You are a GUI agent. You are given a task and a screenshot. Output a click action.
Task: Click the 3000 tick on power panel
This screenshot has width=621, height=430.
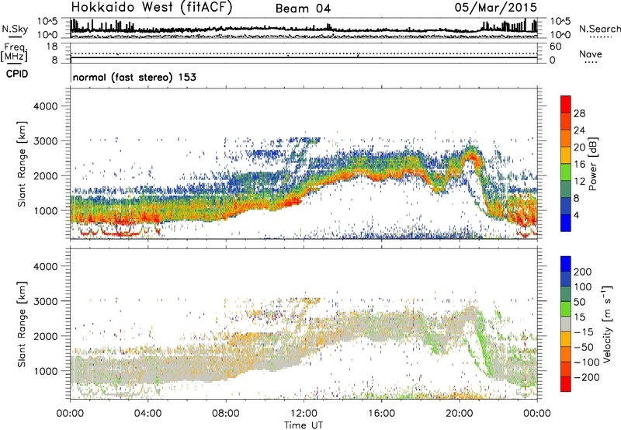coord(46,141)
